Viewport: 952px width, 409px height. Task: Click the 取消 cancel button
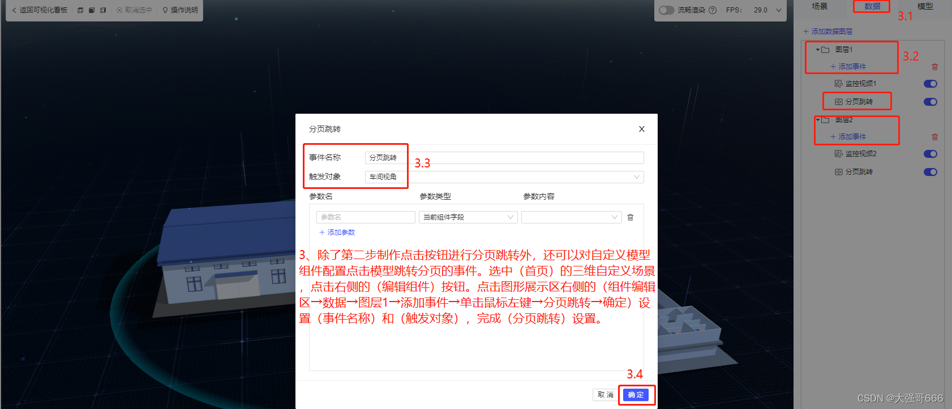tap(606, 395)
